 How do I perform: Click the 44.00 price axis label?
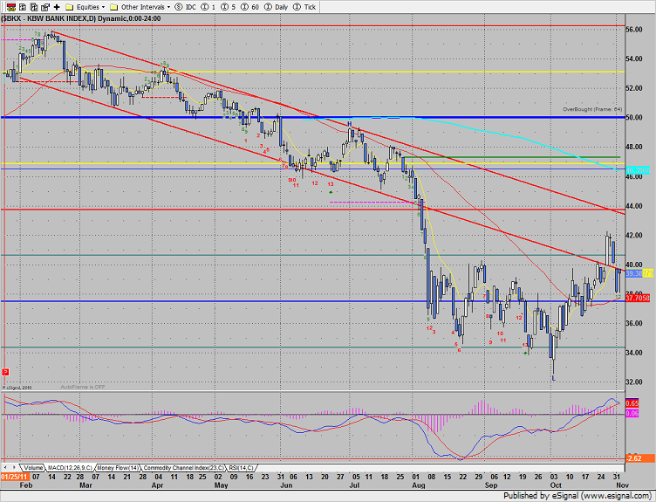click(x=634, y=206)
